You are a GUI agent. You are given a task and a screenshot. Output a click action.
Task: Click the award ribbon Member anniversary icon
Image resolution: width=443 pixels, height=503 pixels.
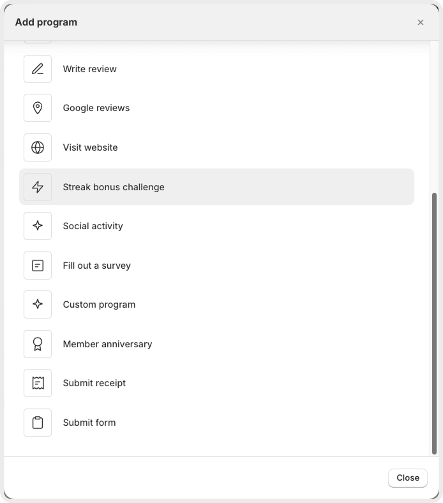coord(38,344)
